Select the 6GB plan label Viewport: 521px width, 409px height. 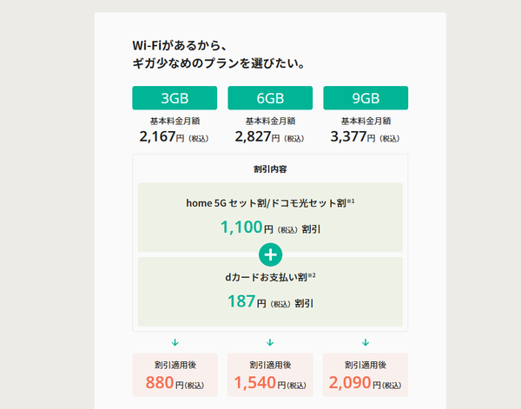click(270, 97)
